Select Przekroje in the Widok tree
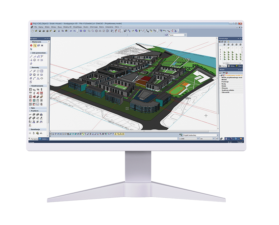Viewport: 279px width, 225px height. click(x=226, y=81)
